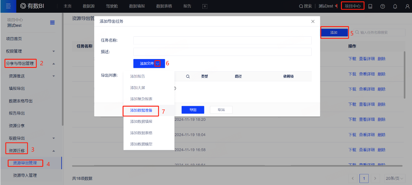The image size is (412, 185).
Task: Click the hamburger menu icon at top-left
Action: click(8, 6)
